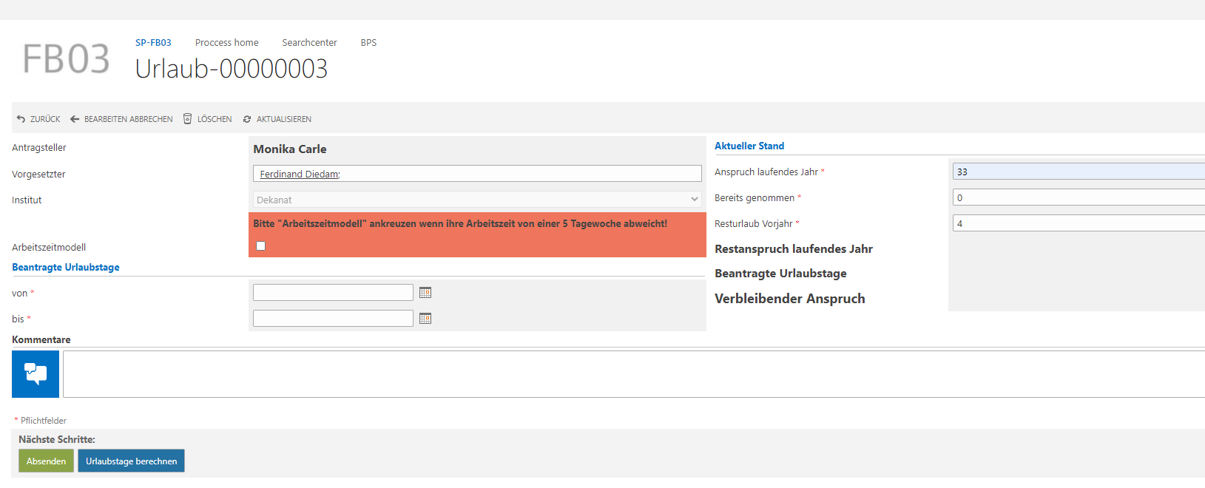
Task: Click Urlaubstage berechnen button
Action: pyautogui.click(x=131, y=461)
